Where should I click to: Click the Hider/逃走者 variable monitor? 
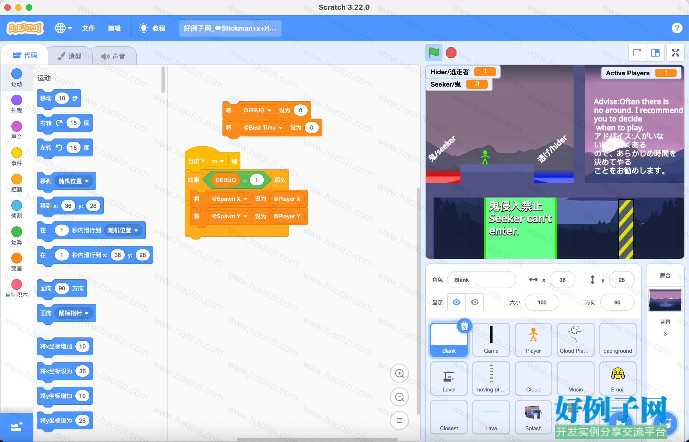[x=463, y=72]
